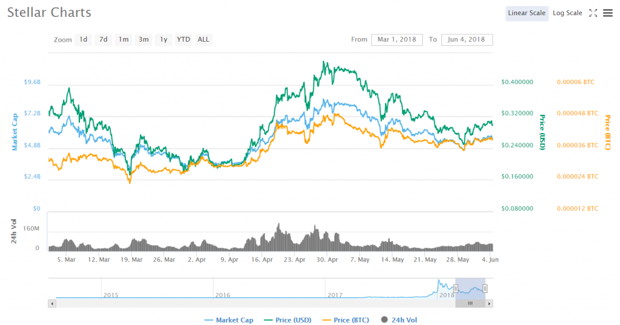
Task: Set zoom to 1y
Action: tap(163, 39)
